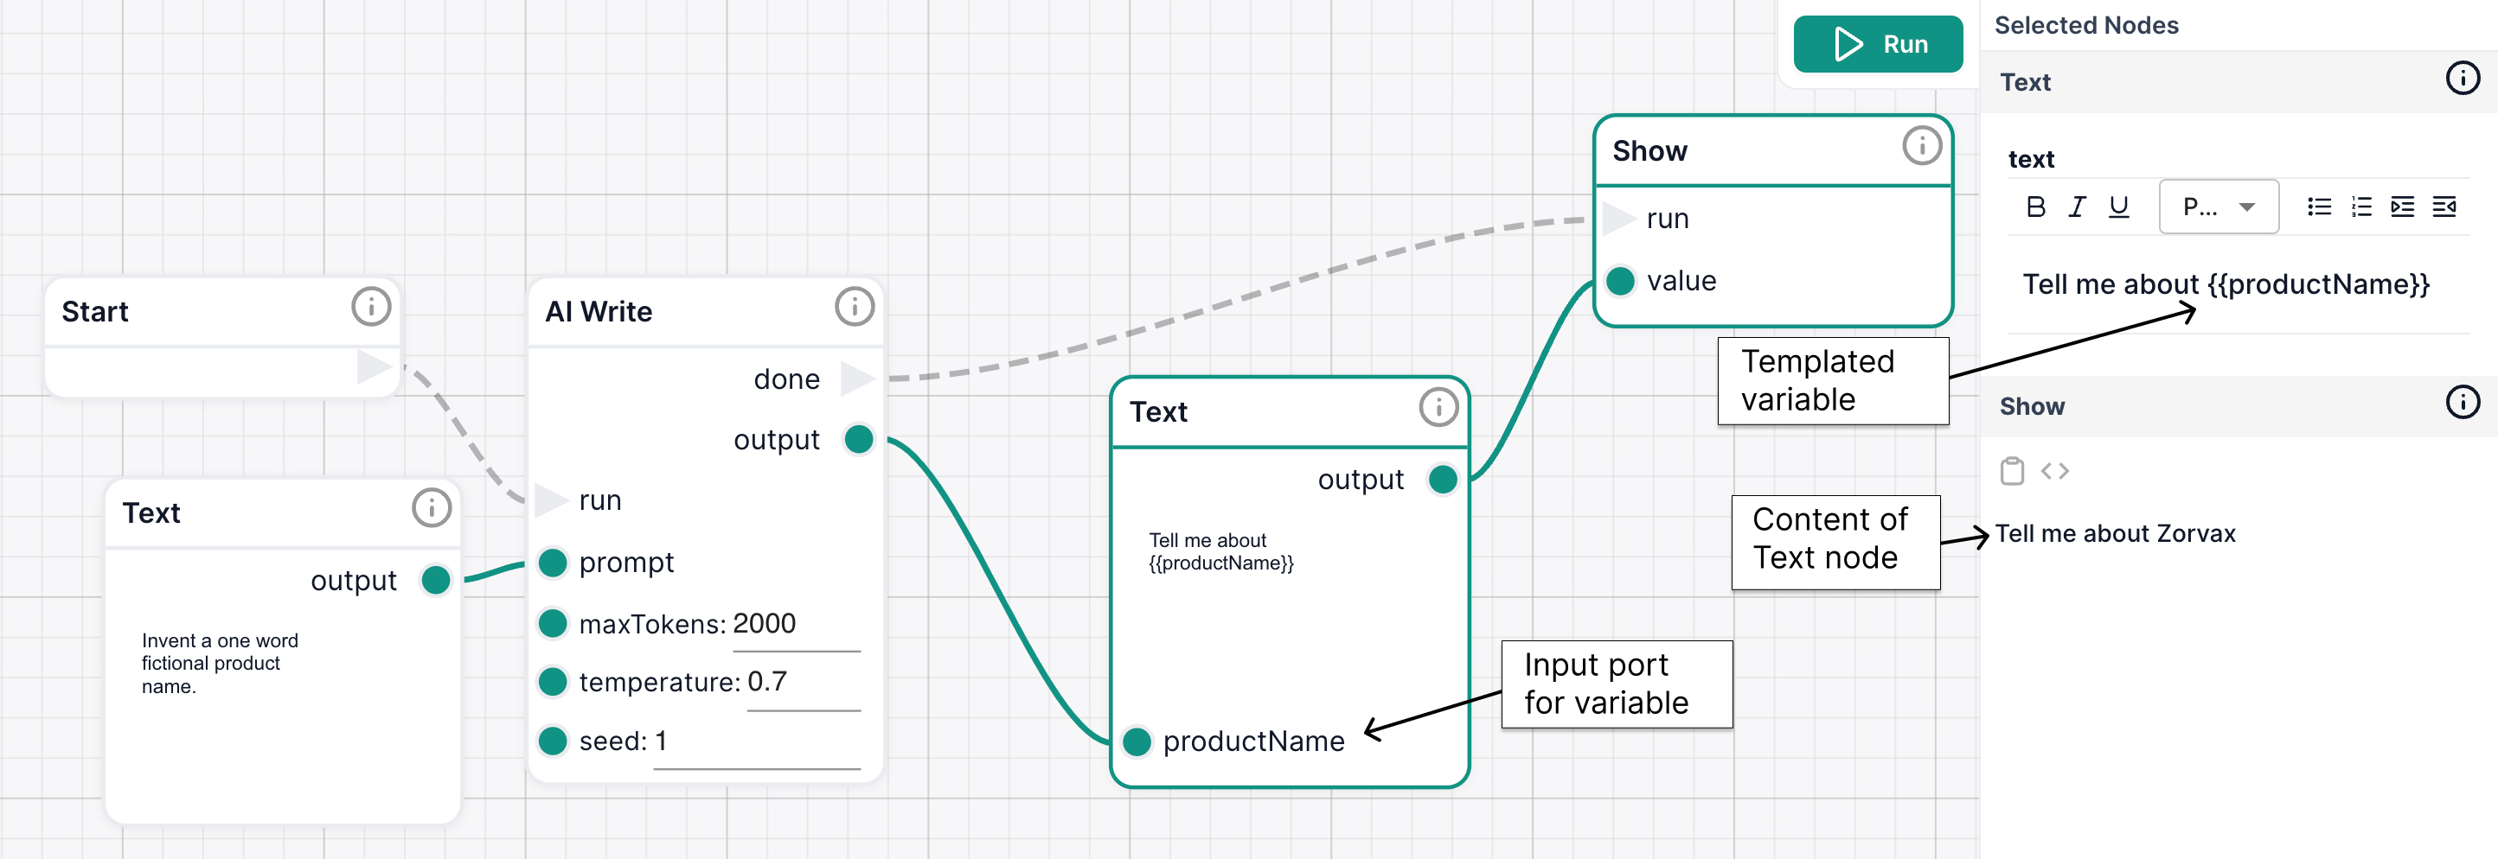Insert a numbered list
The image size is (2498, 859).
[2361, 207]
